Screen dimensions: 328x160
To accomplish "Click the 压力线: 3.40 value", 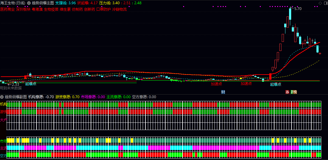I will (x=110, y=3).
